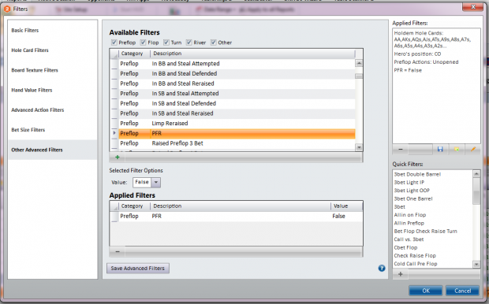Viewport: 489px width, 304px height.
Task: Click the Available Filters scrollbar thumb
Action: [x=359, y=76]
